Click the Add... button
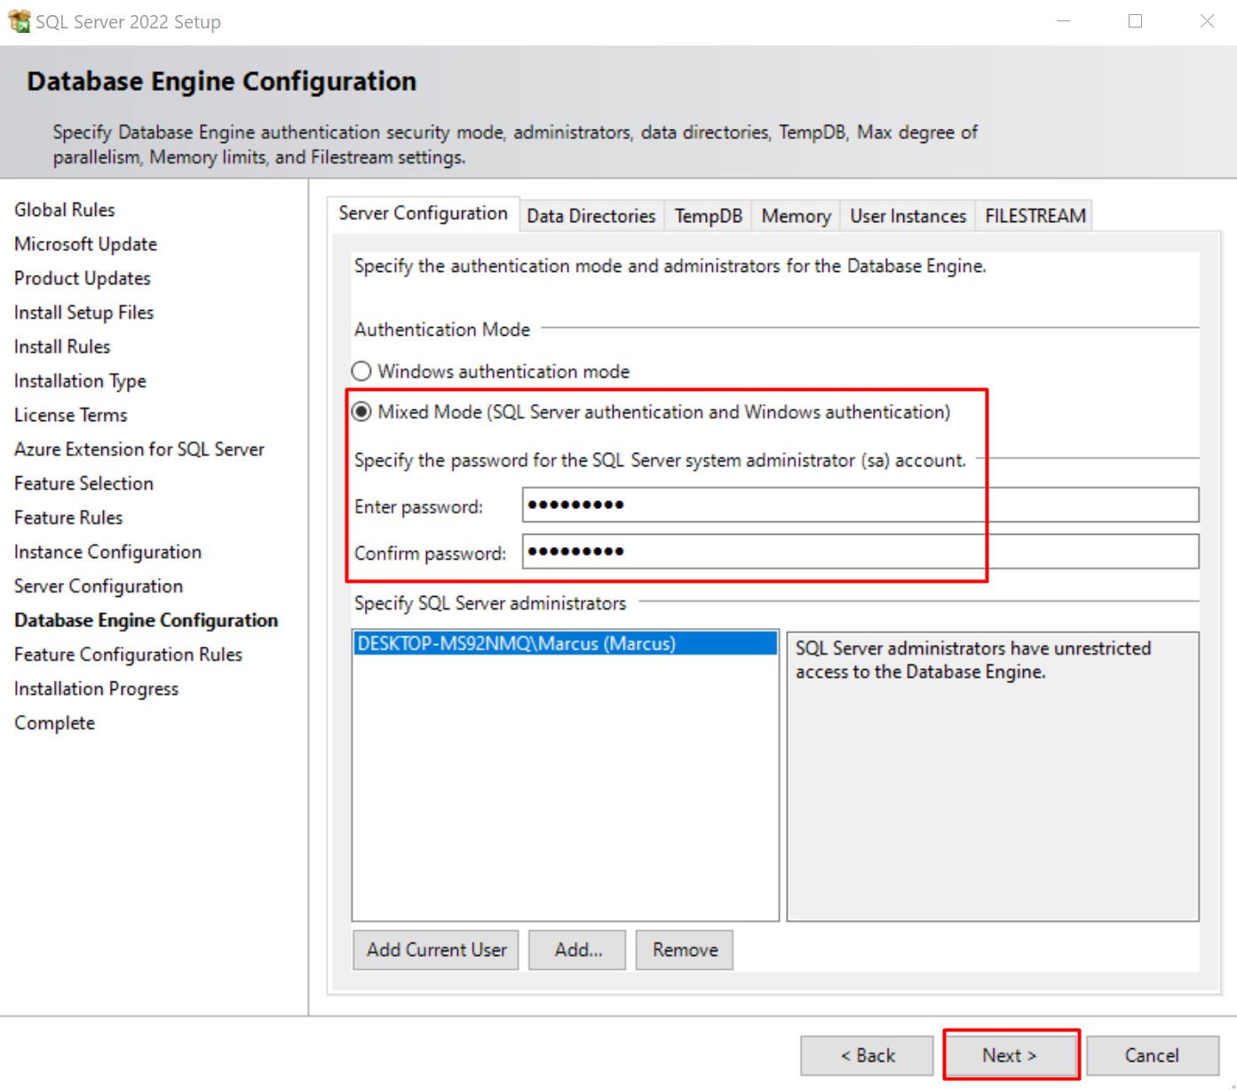1237x1090 pixels. coord(577,950)
